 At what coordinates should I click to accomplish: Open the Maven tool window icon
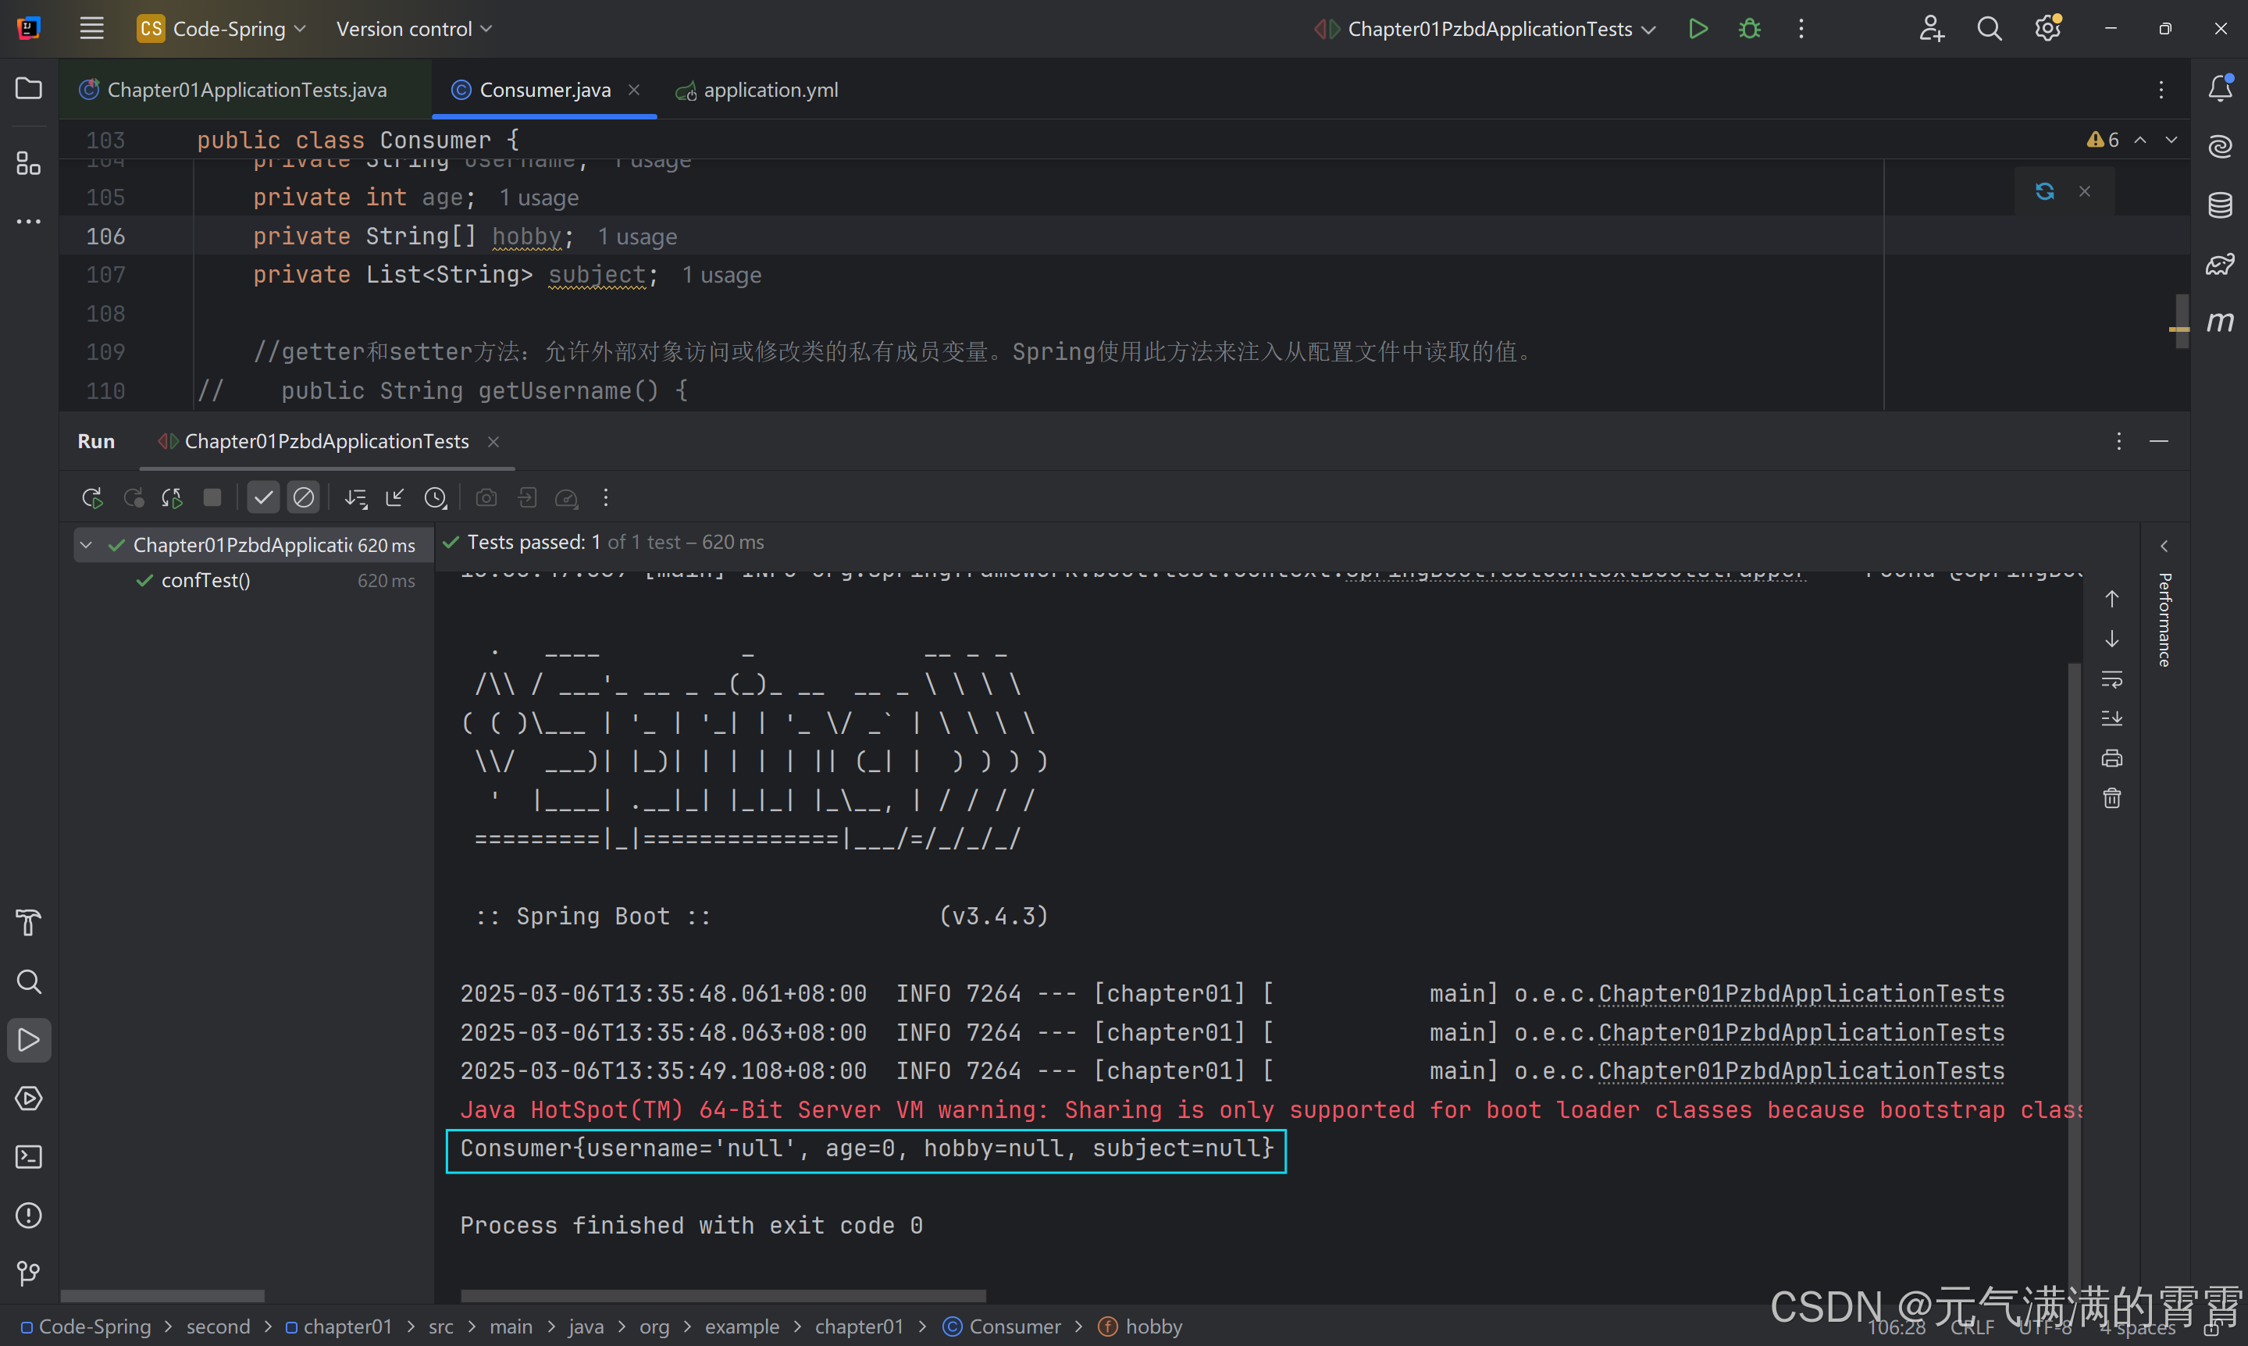(x=2219, y=322)
